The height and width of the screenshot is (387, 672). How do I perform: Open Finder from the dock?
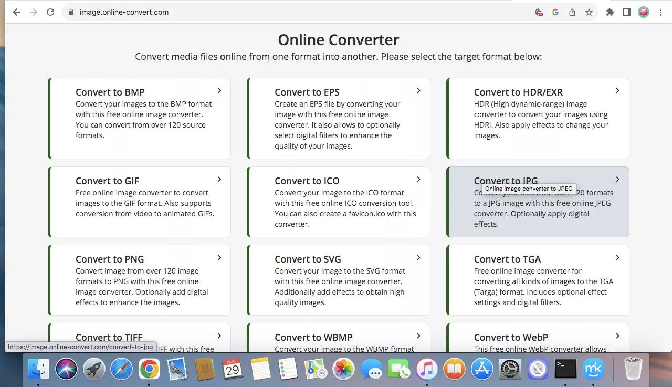point(38,369)
